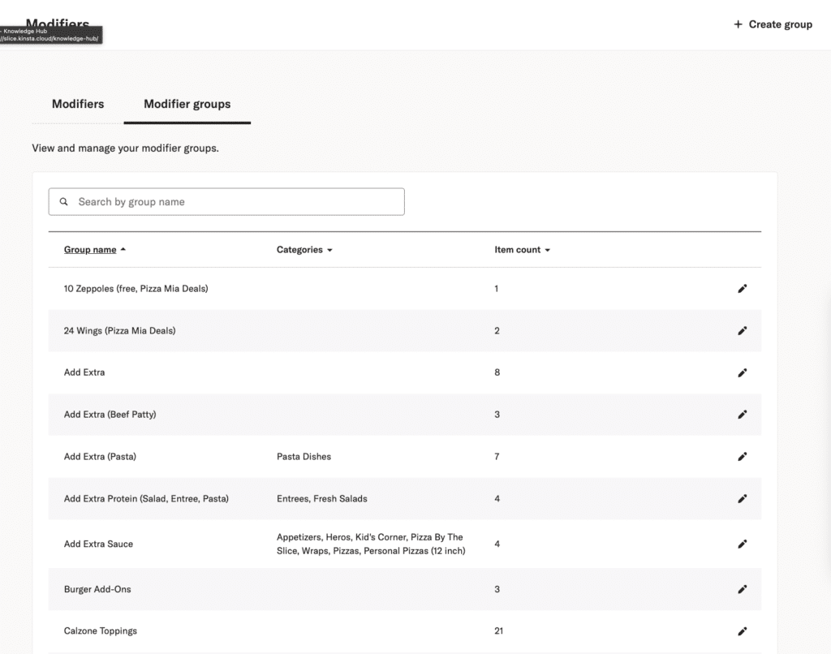Click the Burger Add-Ons group name

(x=97, y=590)
